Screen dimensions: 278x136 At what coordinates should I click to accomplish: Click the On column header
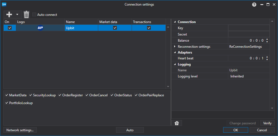10,22
